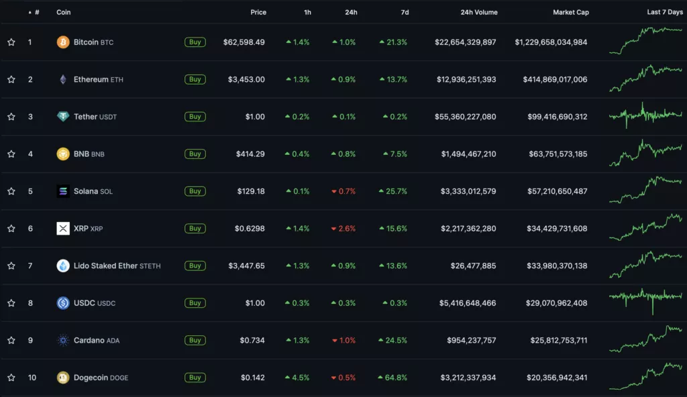Click the Lido Staked Ether logo
687x397 pixels.
tap(63, 266)
